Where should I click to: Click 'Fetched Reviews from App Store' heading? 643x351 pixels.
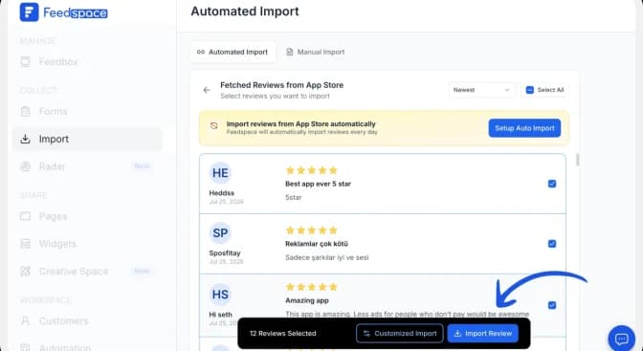pyautogui.click(x=281, y=85)
